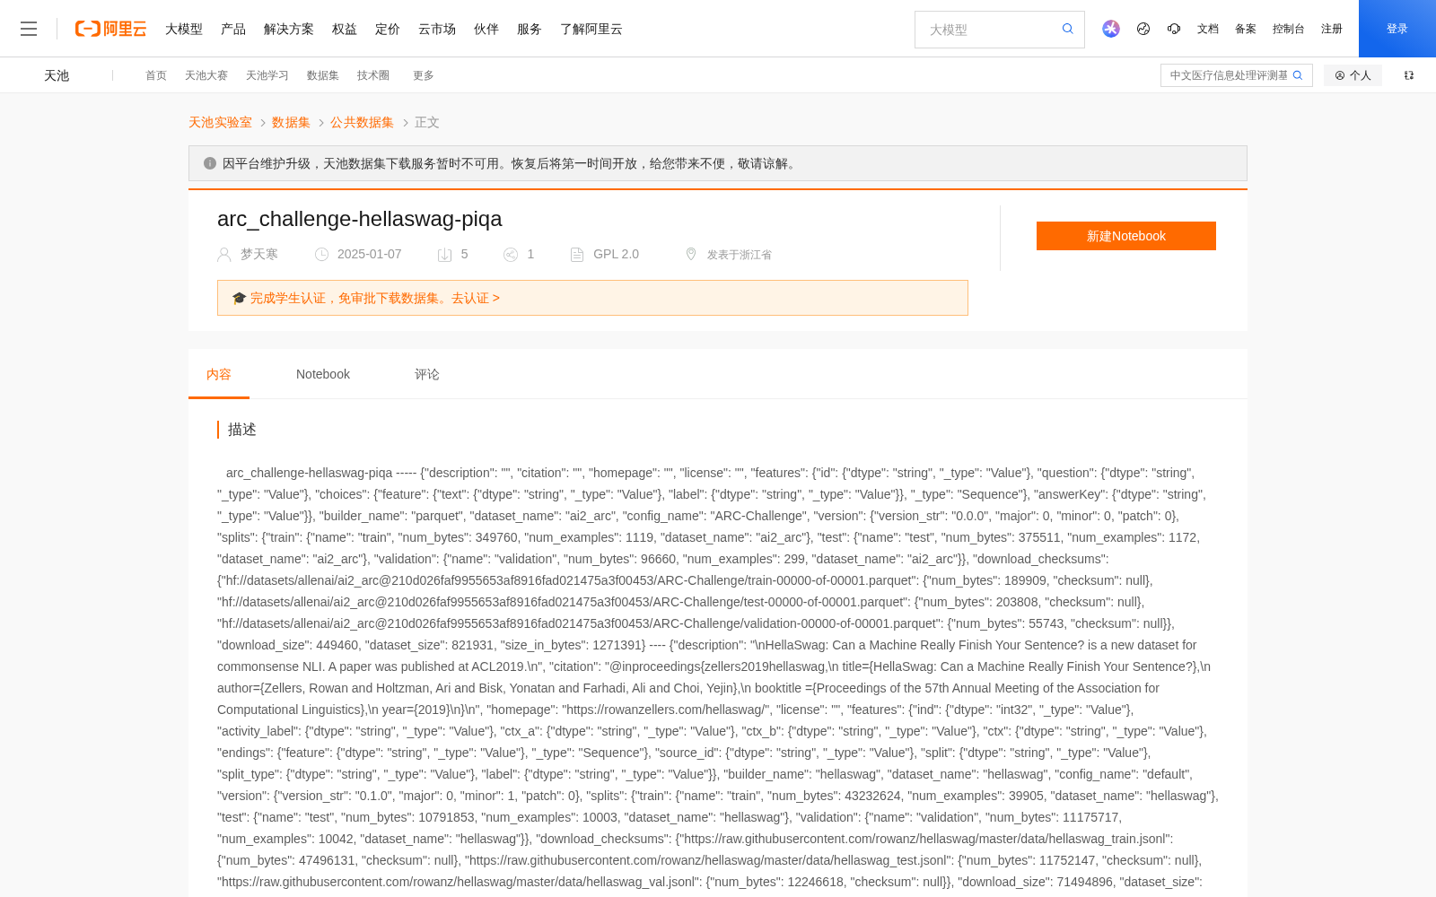Click the blue 登录 button
This screenshot has height=897, width=1436.
1397,29
